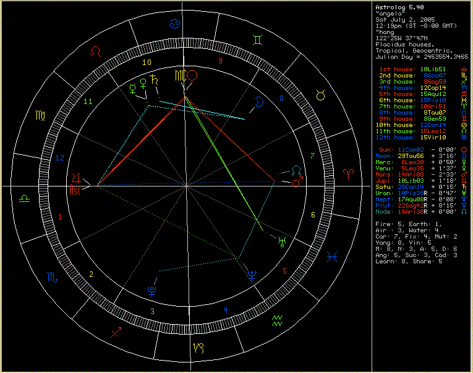Screen dimensions: 473x373
Task: Click house number 2 in the wheel
Action: [x=91, y=274]
